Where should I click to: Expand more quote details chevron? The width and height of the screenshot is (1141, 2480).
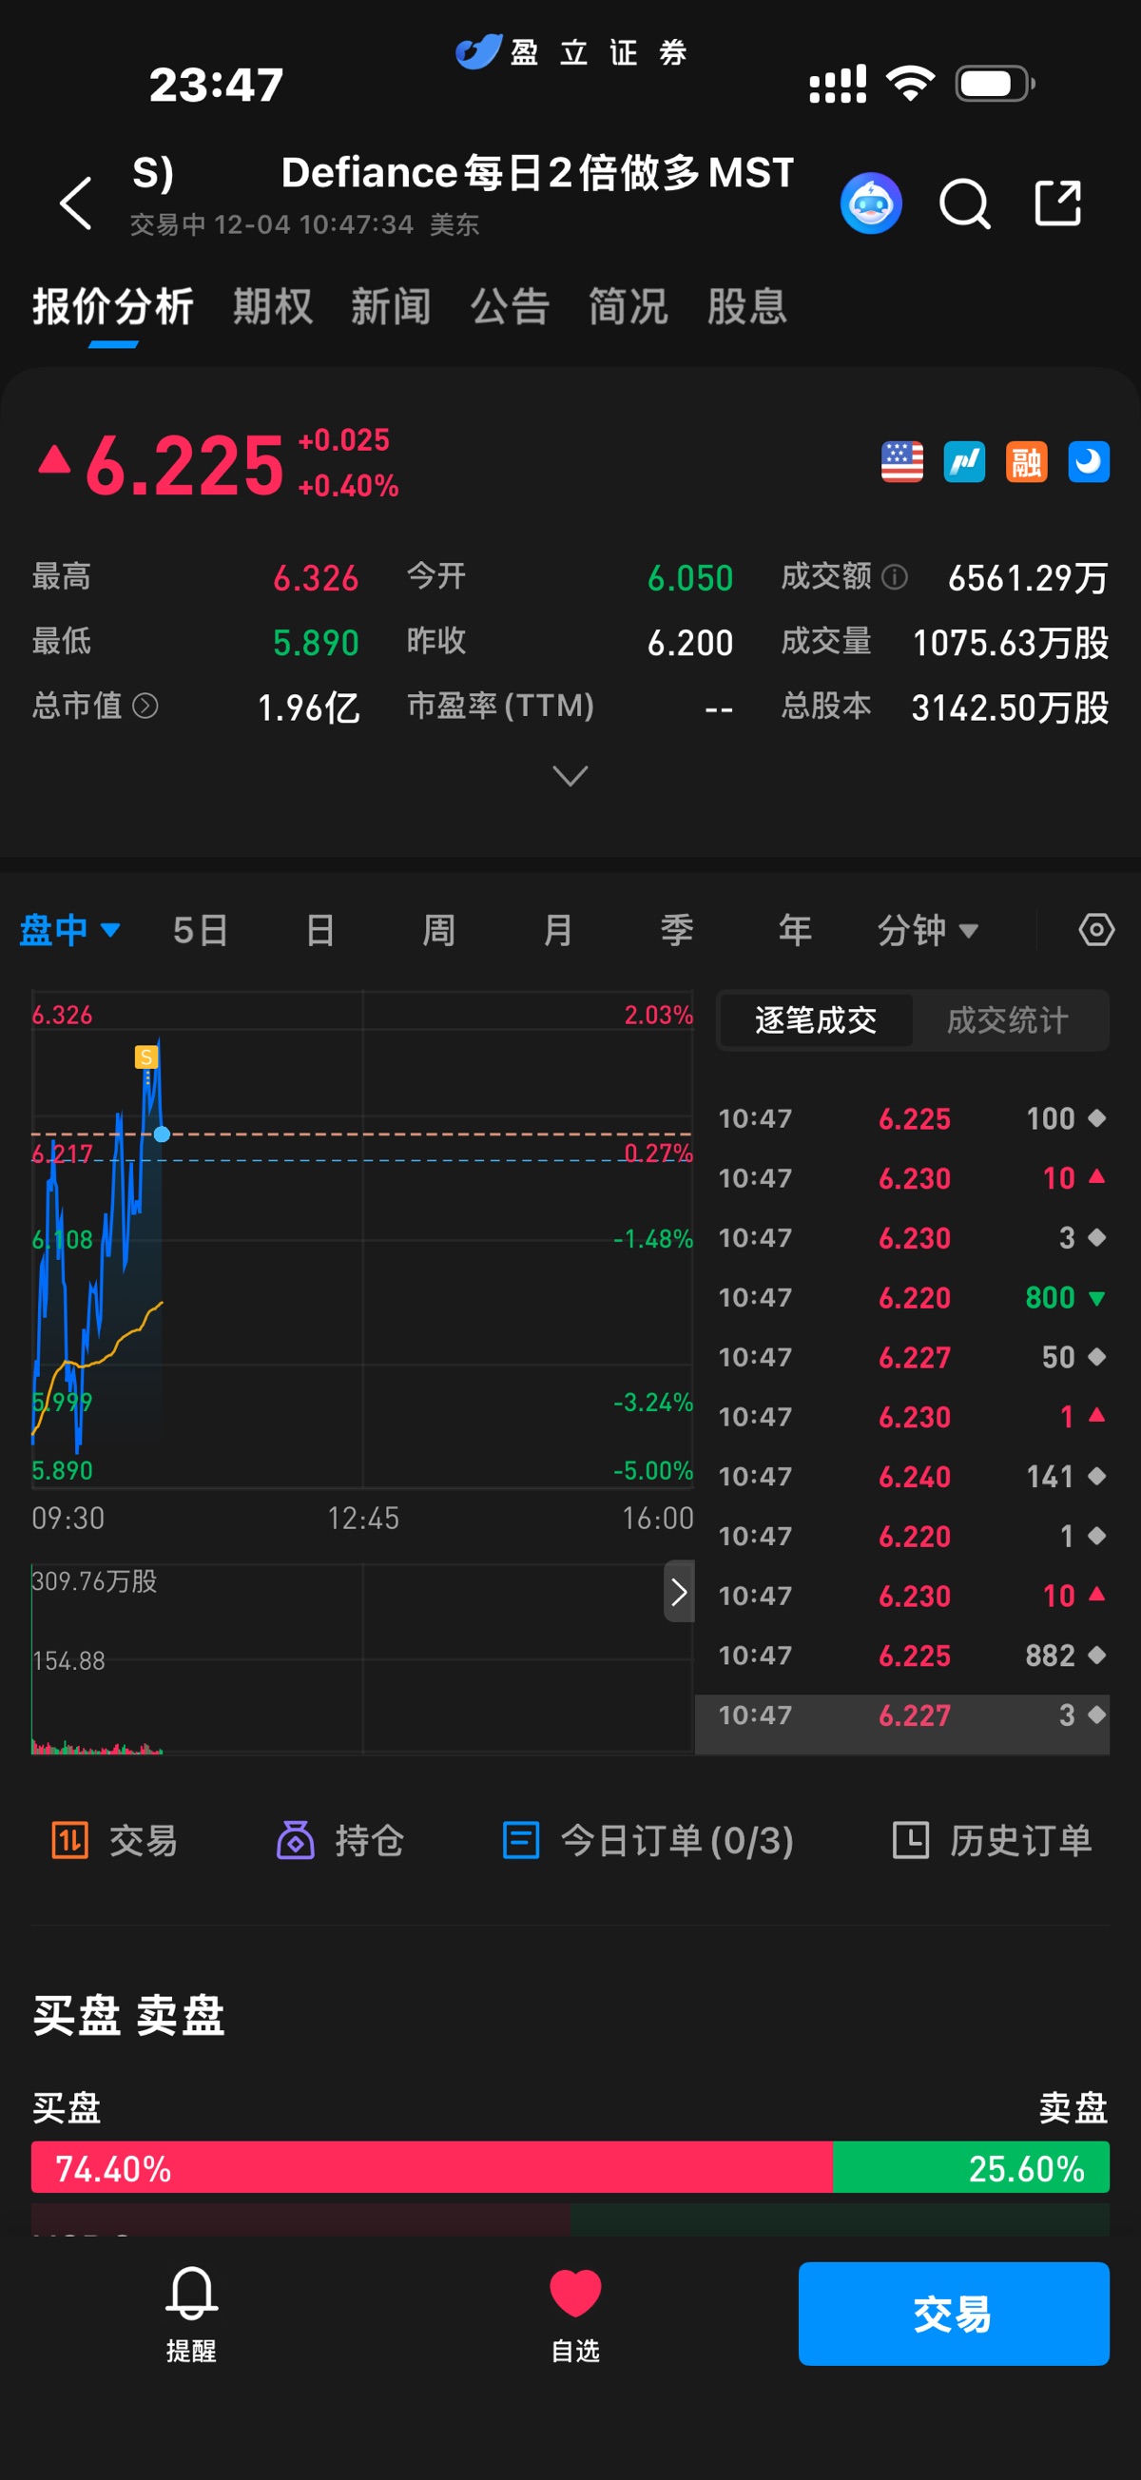click(570, 776)
